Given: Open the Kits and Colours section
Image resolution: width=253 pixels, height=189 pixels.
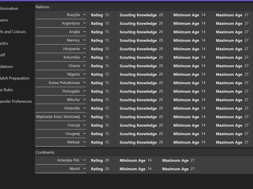Looking at the screenshot, I should (x=13, y=32).
